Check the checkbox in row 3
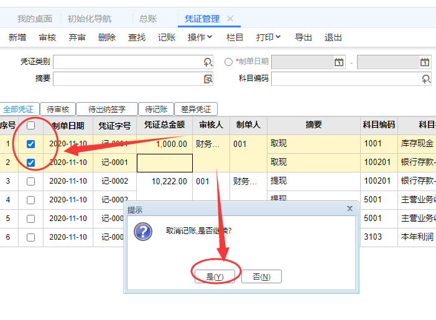Viewport: 436px width, 320px height. (x=31, y=181)
